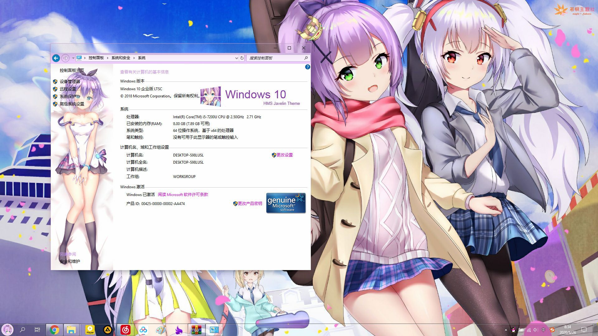This screenshot has width=598, height=336.
Task: Open the paint palette app on the taskbar
Action: tap(161, 330)
